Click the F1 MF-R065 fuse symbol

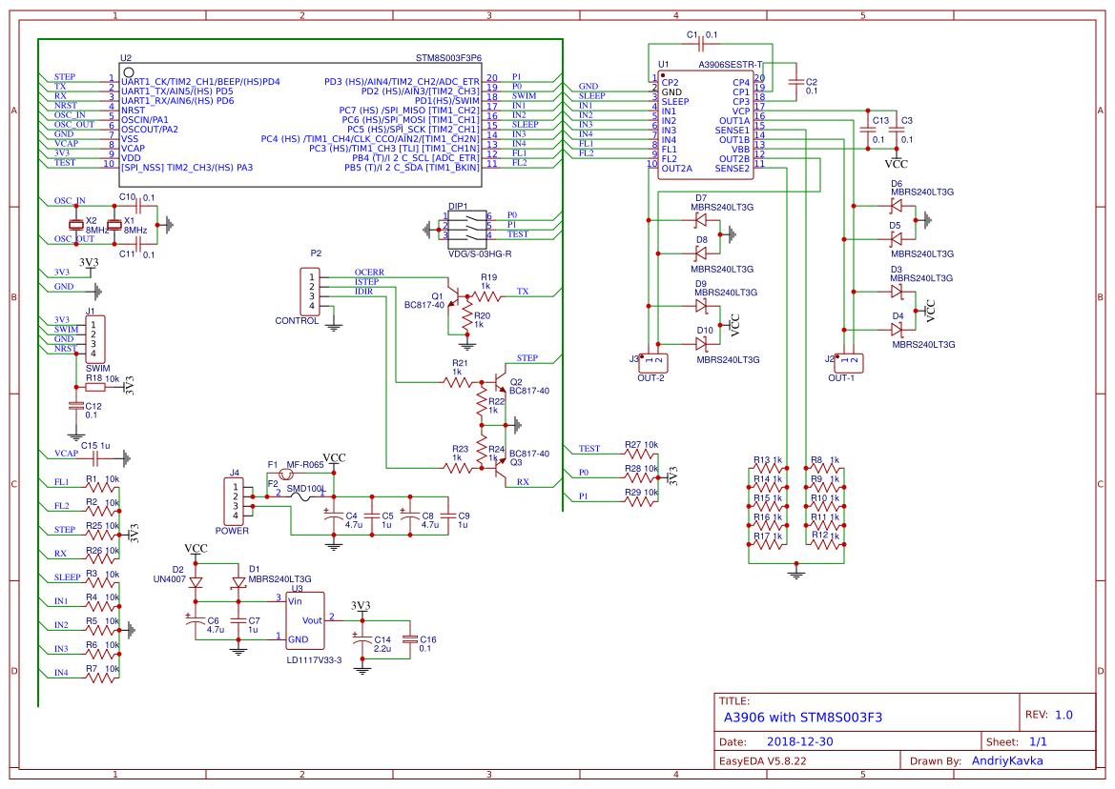click(x=287, y=474)
